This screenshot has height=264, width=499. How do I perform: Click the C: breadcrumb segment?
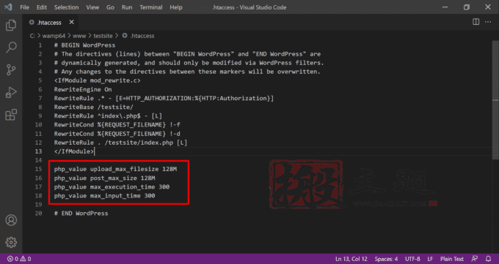pyautogui.click(x=32, y=36)
